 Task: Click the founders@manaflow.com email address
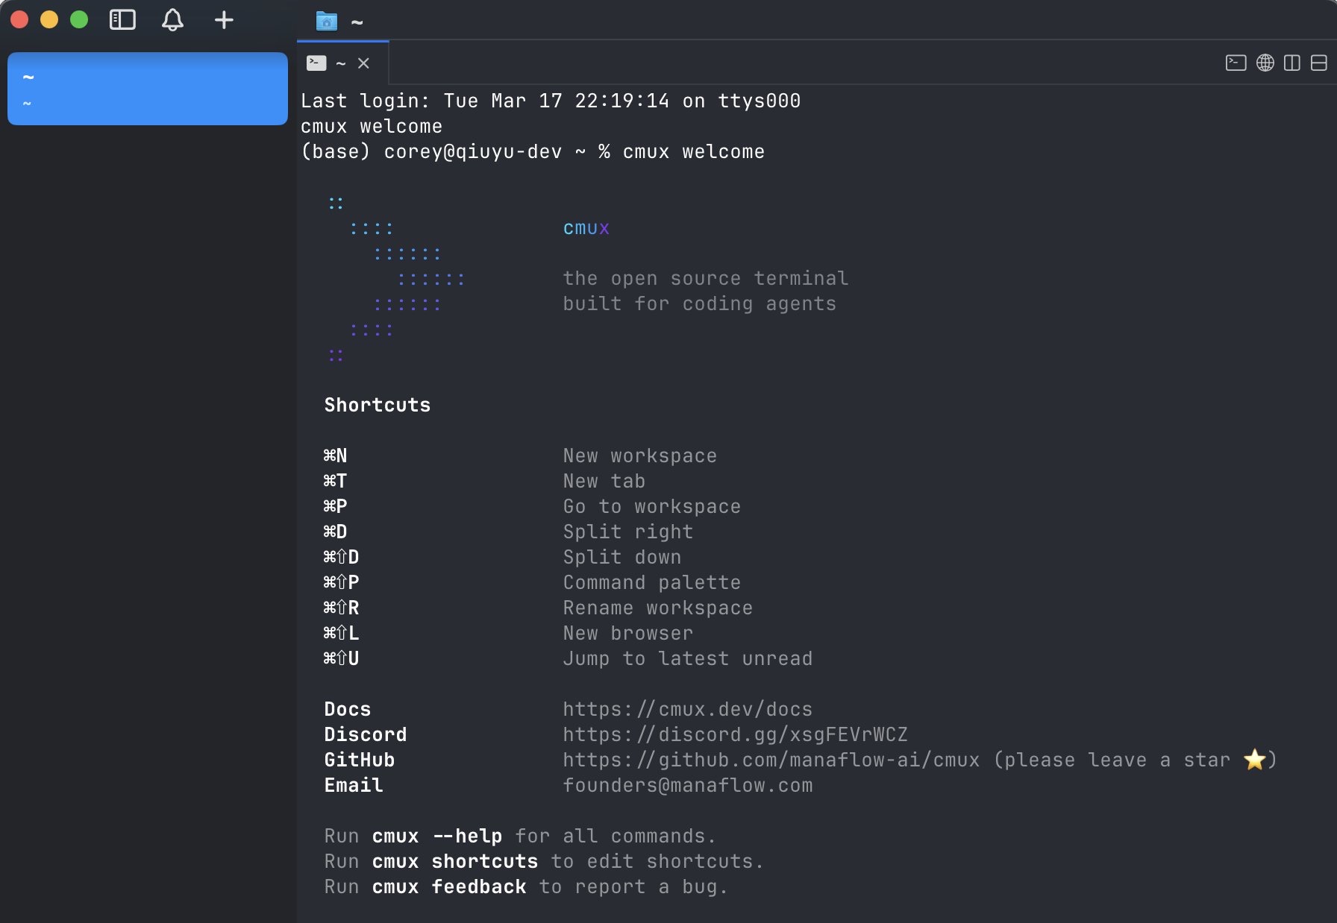point(687,785)
